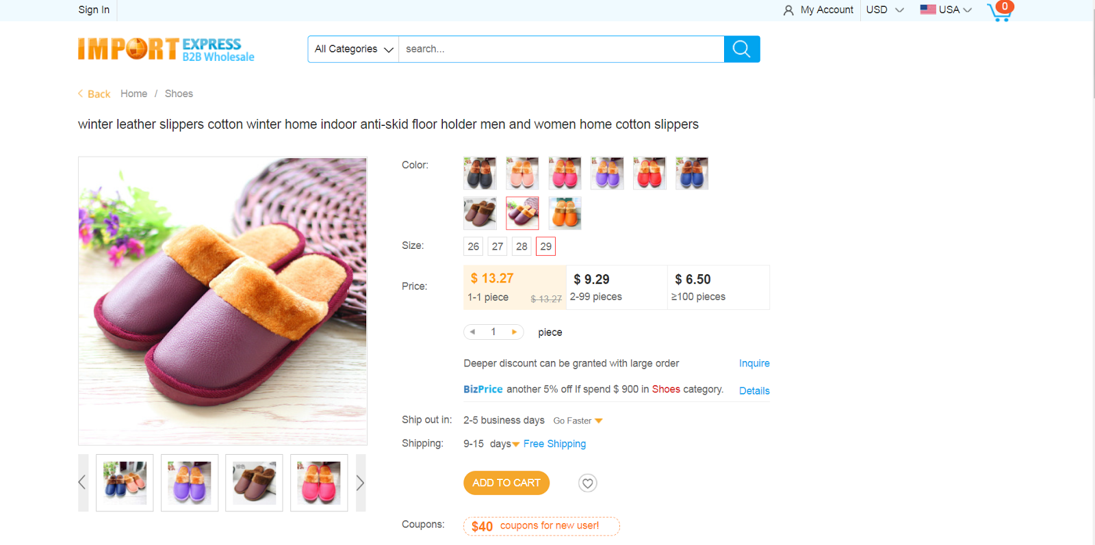Decrease quantity with left arrow stepper

(x=473, y=332)
